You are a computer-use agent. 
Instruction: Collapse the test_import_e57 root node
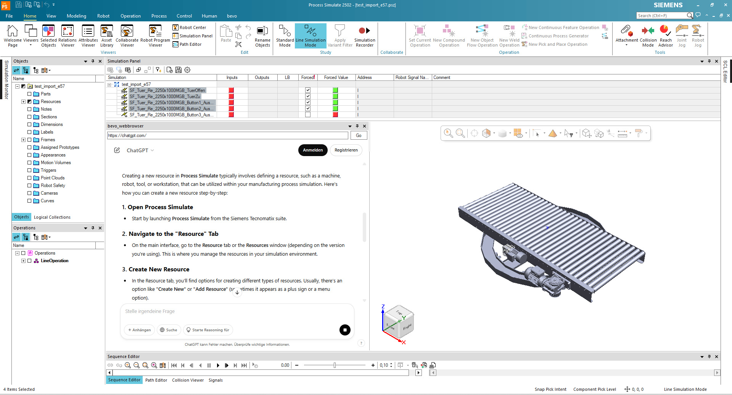coord(17,86)
